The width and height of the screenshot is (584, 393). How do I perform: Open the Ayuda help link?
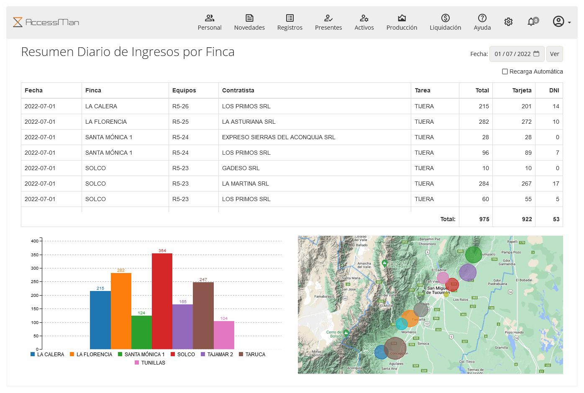coord(482,22)
